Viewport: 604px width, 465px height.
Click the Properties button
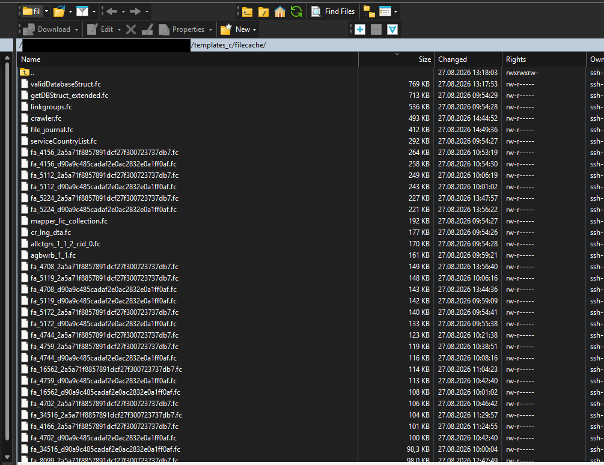[x=182, y=29]
